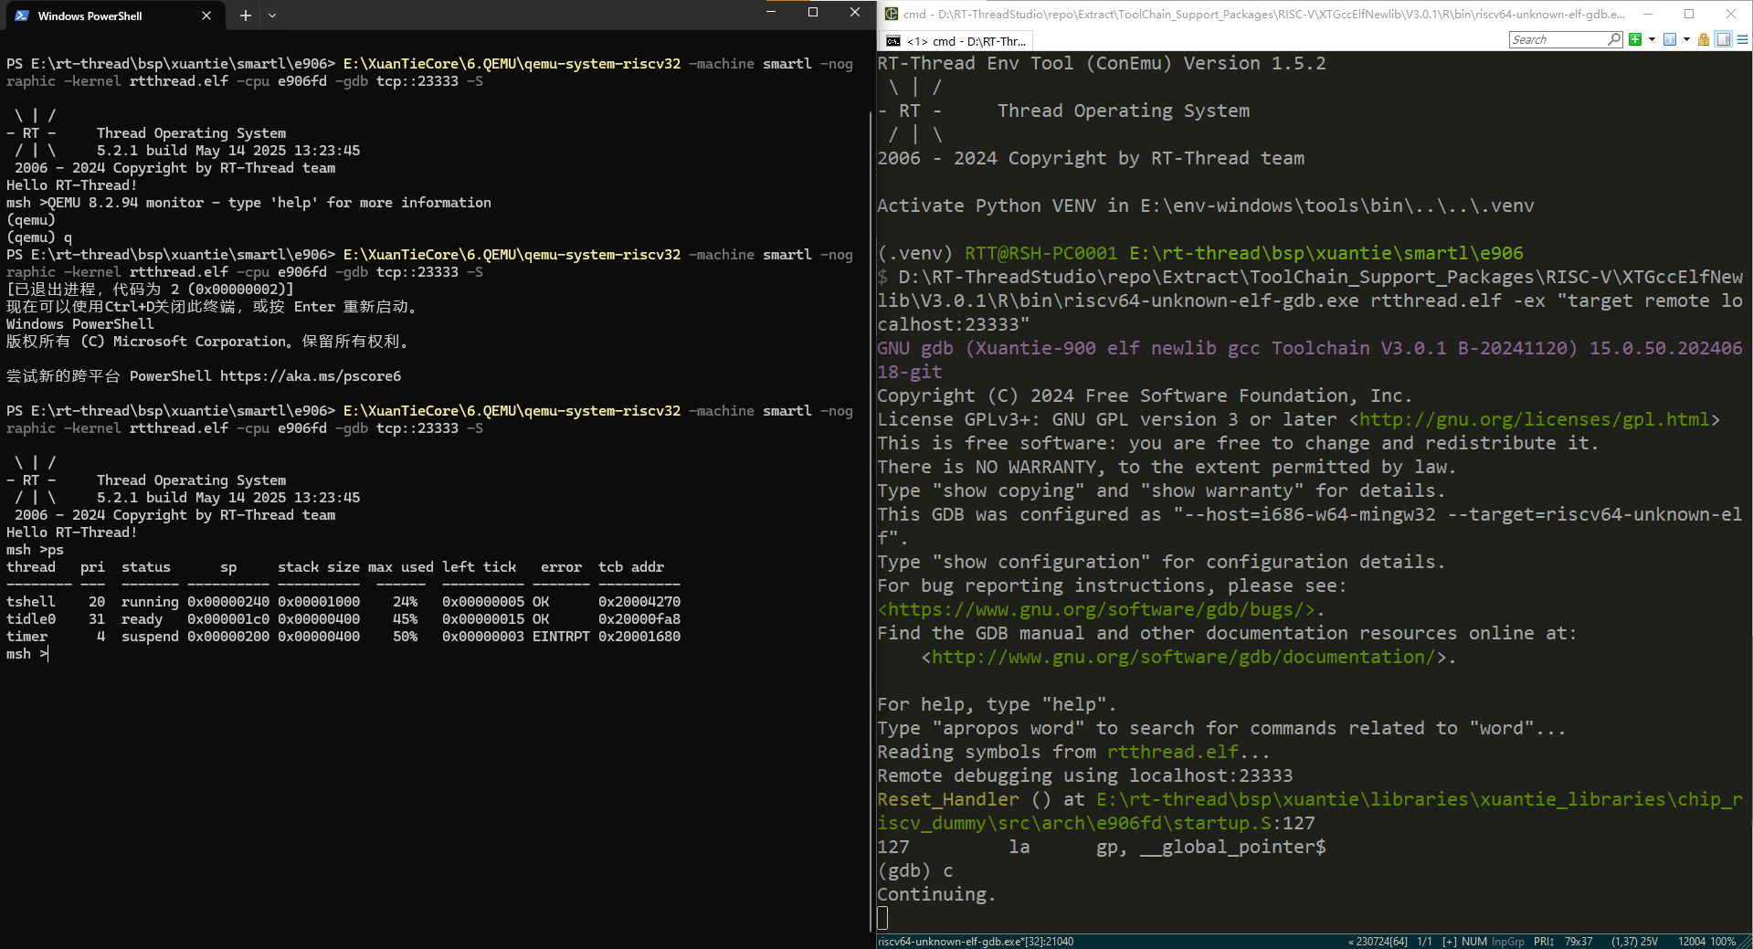1753x949 pixels.
Task: Click the blue active console number icon
Action: pos(1670,39)
